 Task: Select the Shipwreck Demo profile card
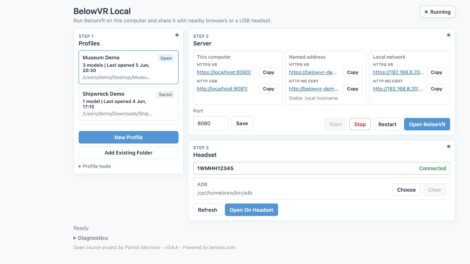pyautogui.click(x=128, y=103)
